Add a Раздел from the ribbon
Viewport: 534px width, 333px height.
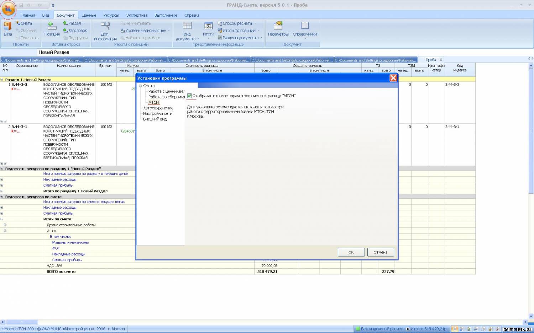pyautogui.click(x=72, y=23)
